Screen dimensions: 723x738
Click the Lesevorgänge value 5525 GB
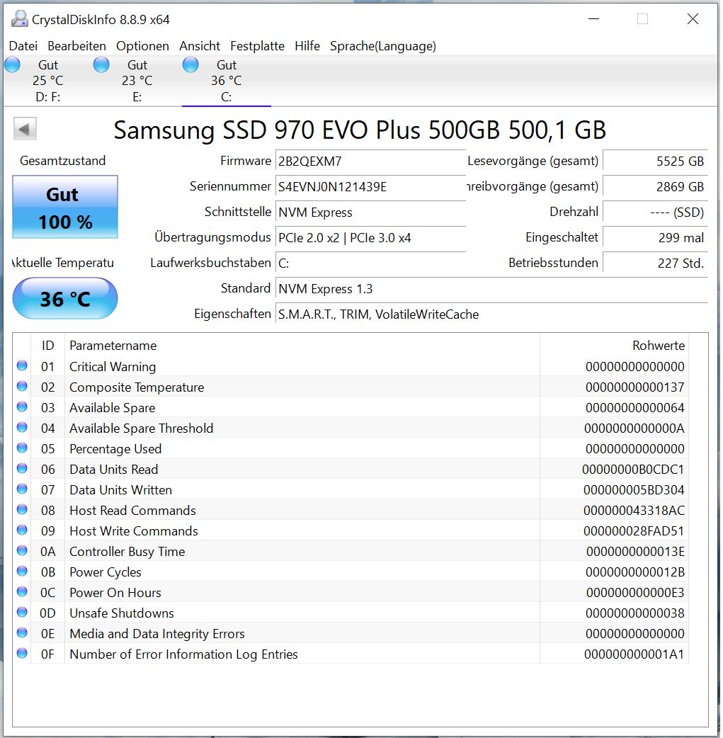point(656,161)
